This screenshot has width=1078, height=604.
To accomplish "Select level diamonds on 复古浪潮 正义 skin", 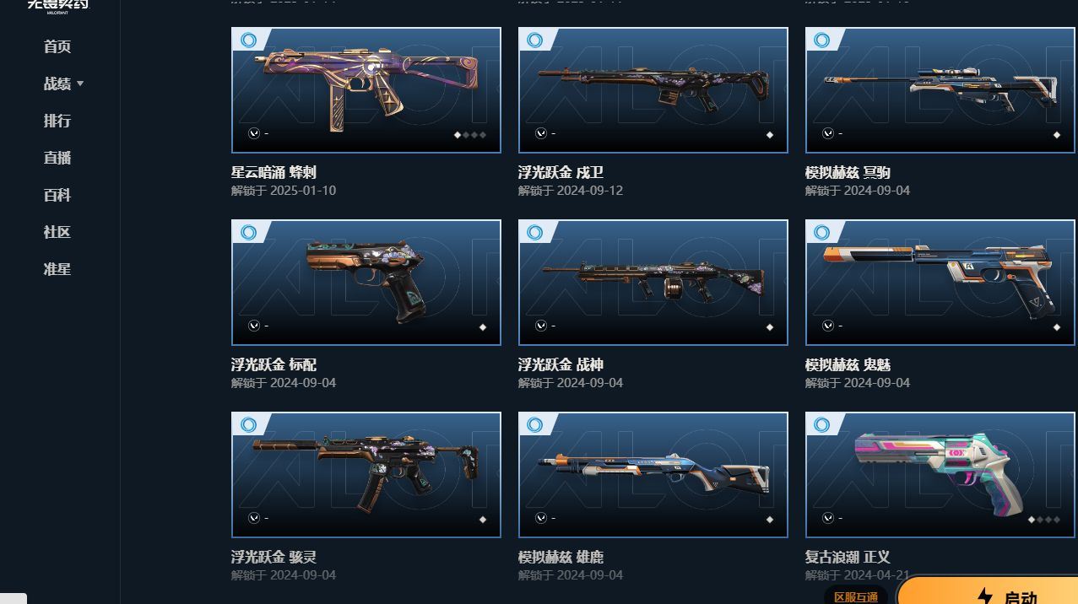I will pyautogui.click(x=1044, y=520).
